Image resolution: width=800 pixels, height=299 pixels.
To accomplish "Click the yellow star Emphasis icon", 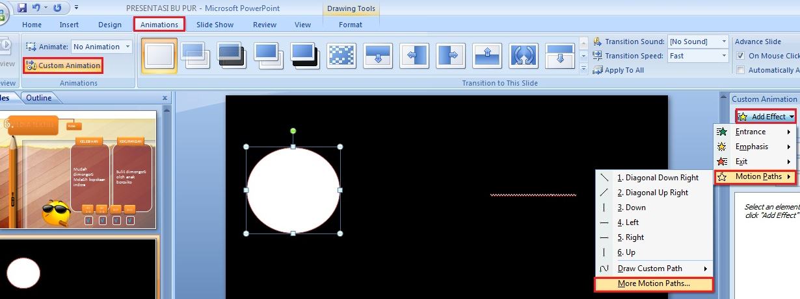I will click(x=722, y=147).
